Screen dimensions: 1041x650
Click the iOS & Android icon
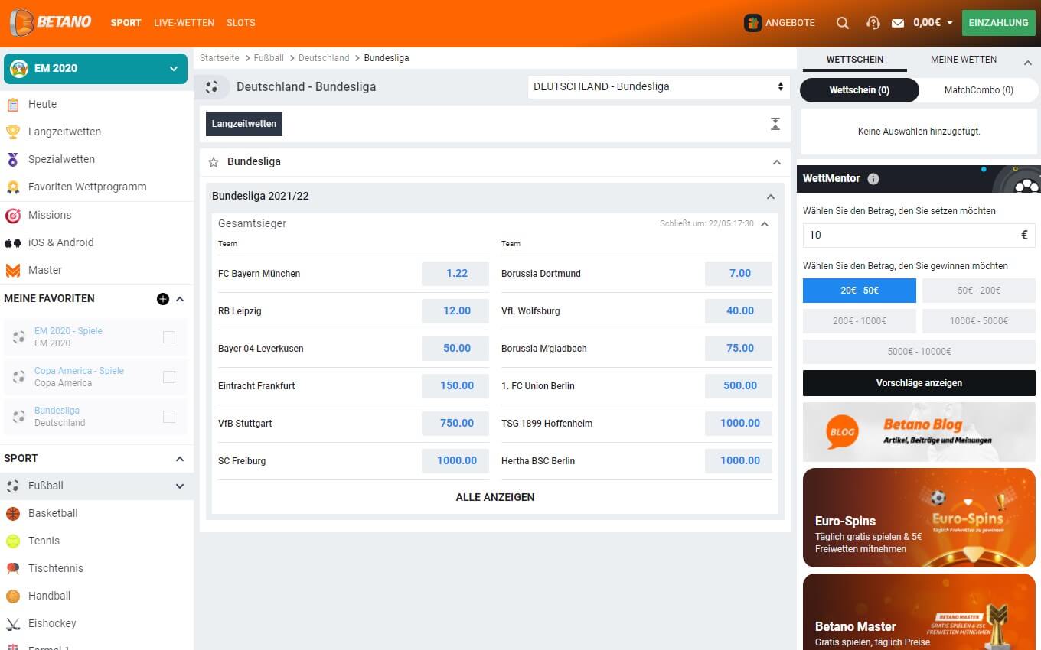click(x=13, y=242)
